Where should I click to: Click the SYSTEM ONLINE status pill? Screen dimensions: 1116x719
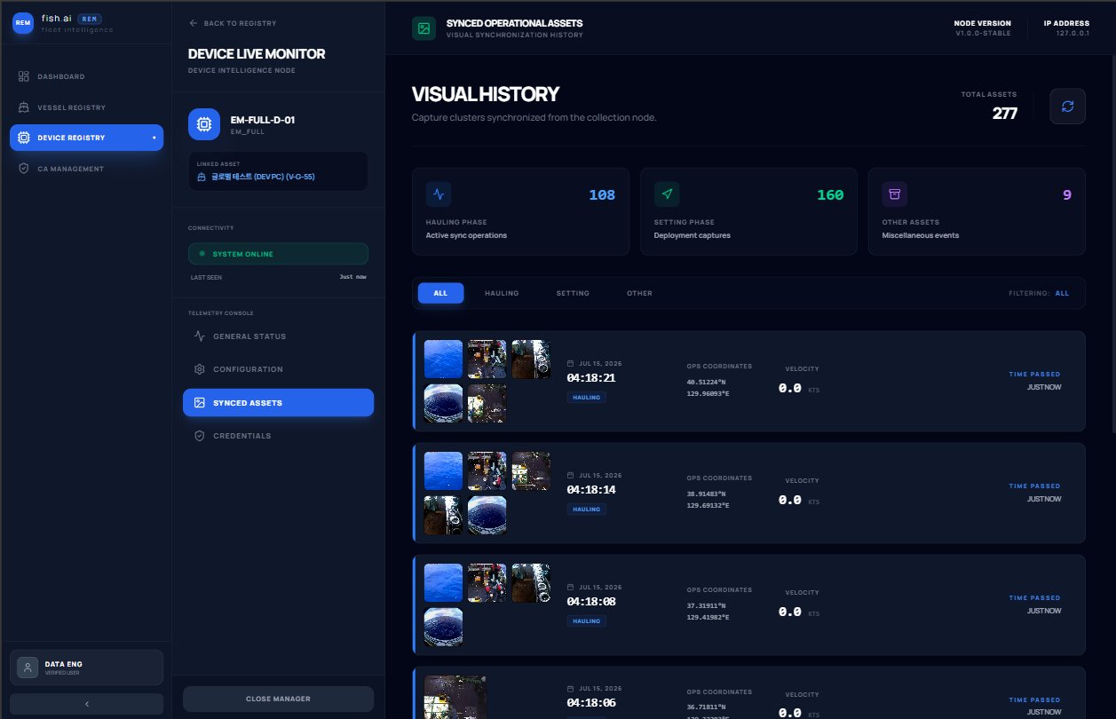(x=278, y=254)
